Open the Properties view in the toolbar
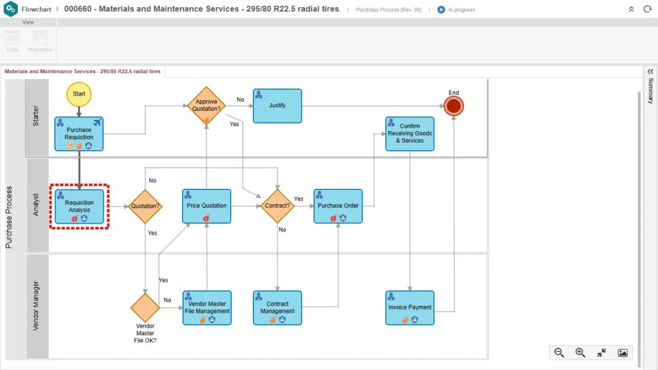The image size is (658, 370). click(40, 41)
